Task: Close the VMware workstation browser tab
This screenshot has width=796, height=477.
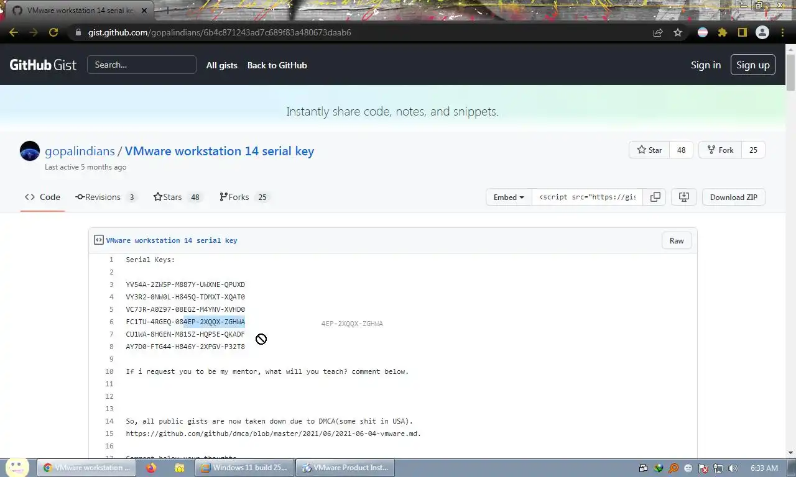Action: click(144, 11)
